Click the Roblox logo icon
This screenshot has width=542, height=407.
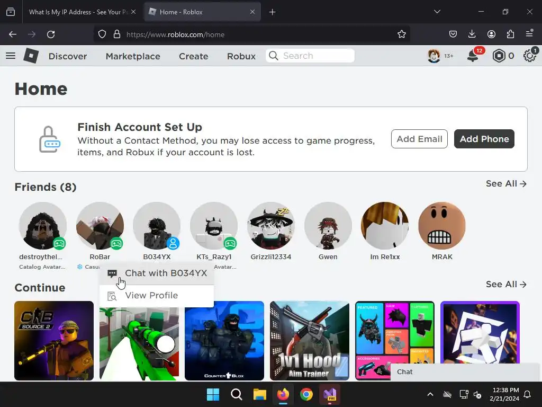(31, 56)
